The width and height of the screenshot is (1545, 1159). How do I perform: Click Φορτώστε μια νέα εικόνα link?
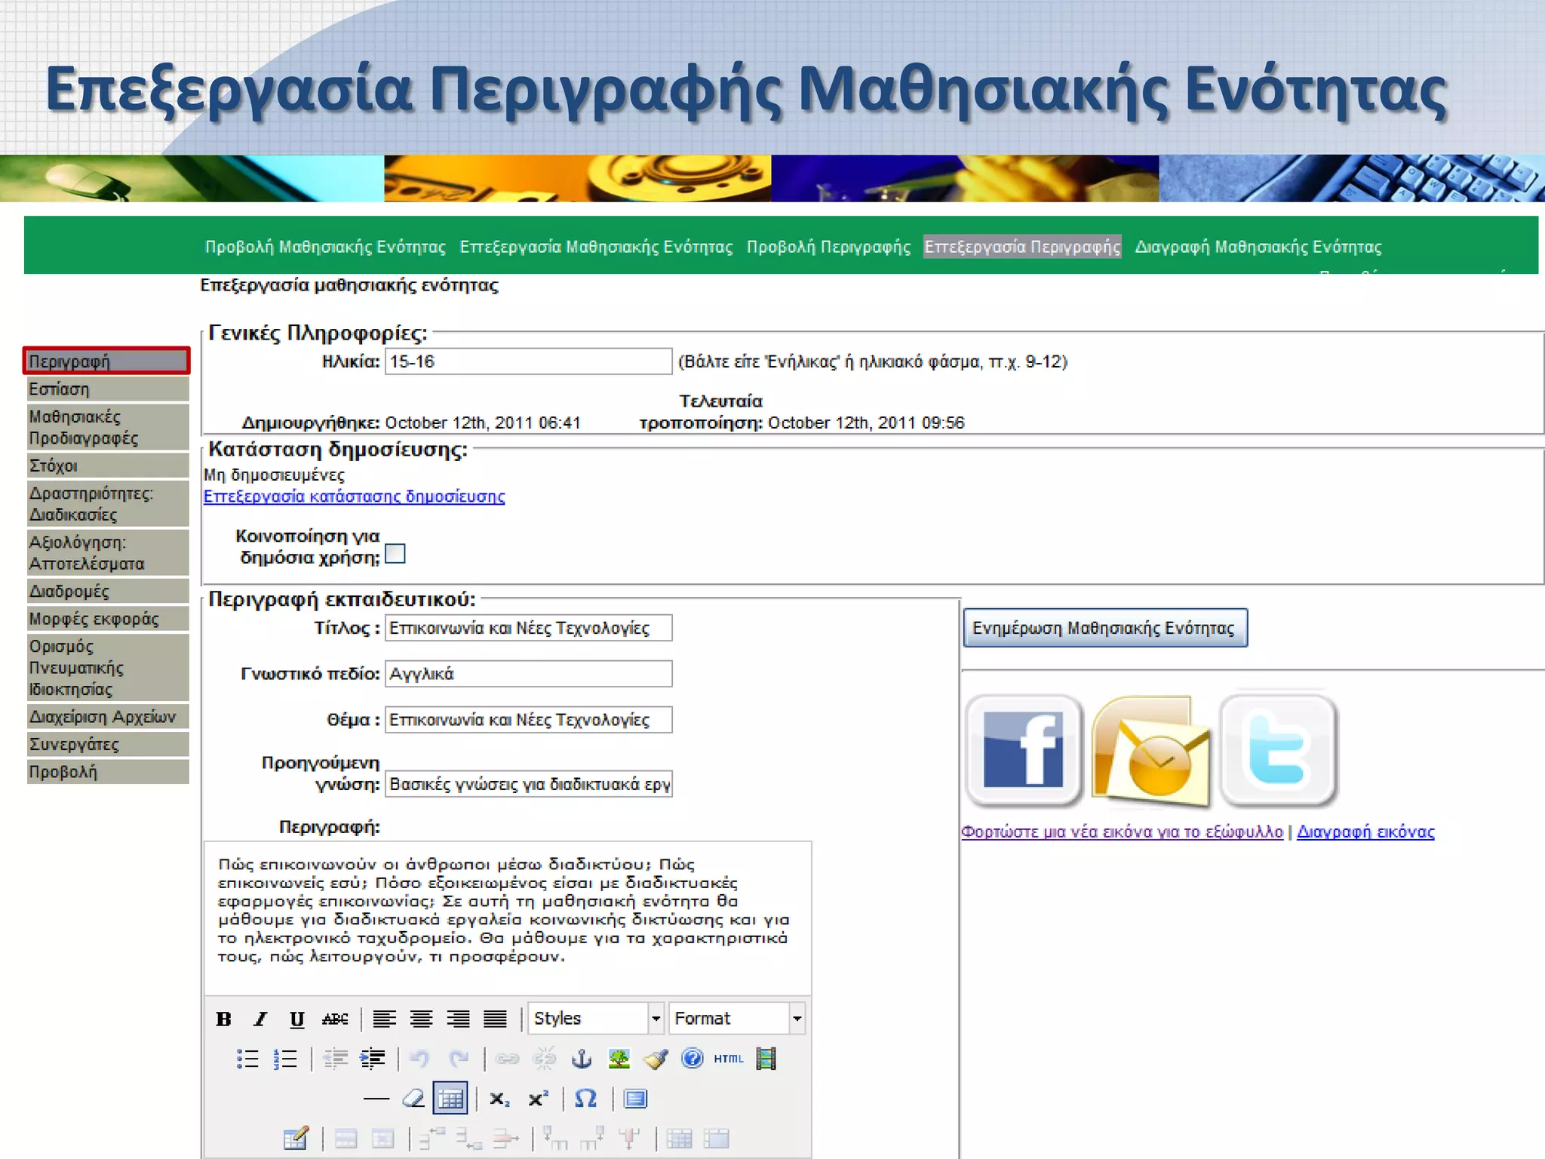(x=1122, y=832)
